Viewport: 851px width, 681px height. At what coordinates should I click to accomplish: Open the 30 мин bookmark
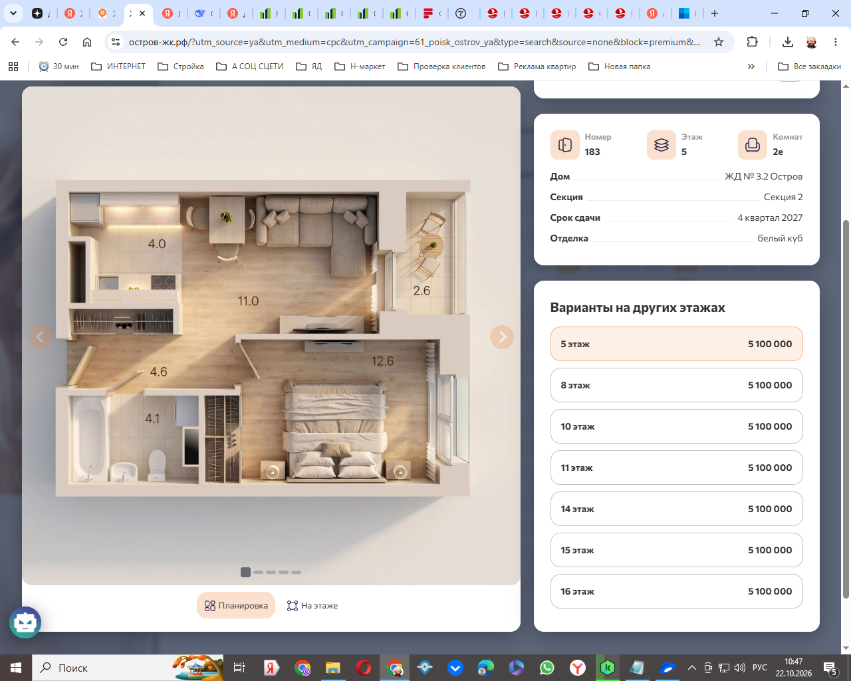[x=59, y=67]
